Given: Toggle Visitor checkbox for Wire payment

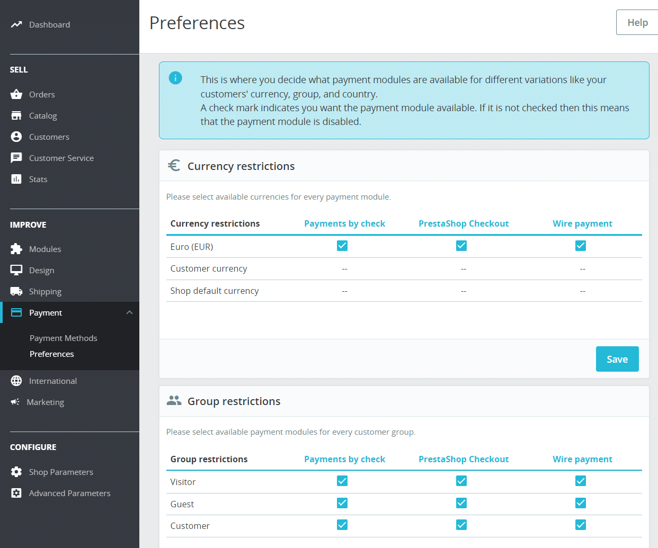Looking at the screenshot, I should point(581,481).
